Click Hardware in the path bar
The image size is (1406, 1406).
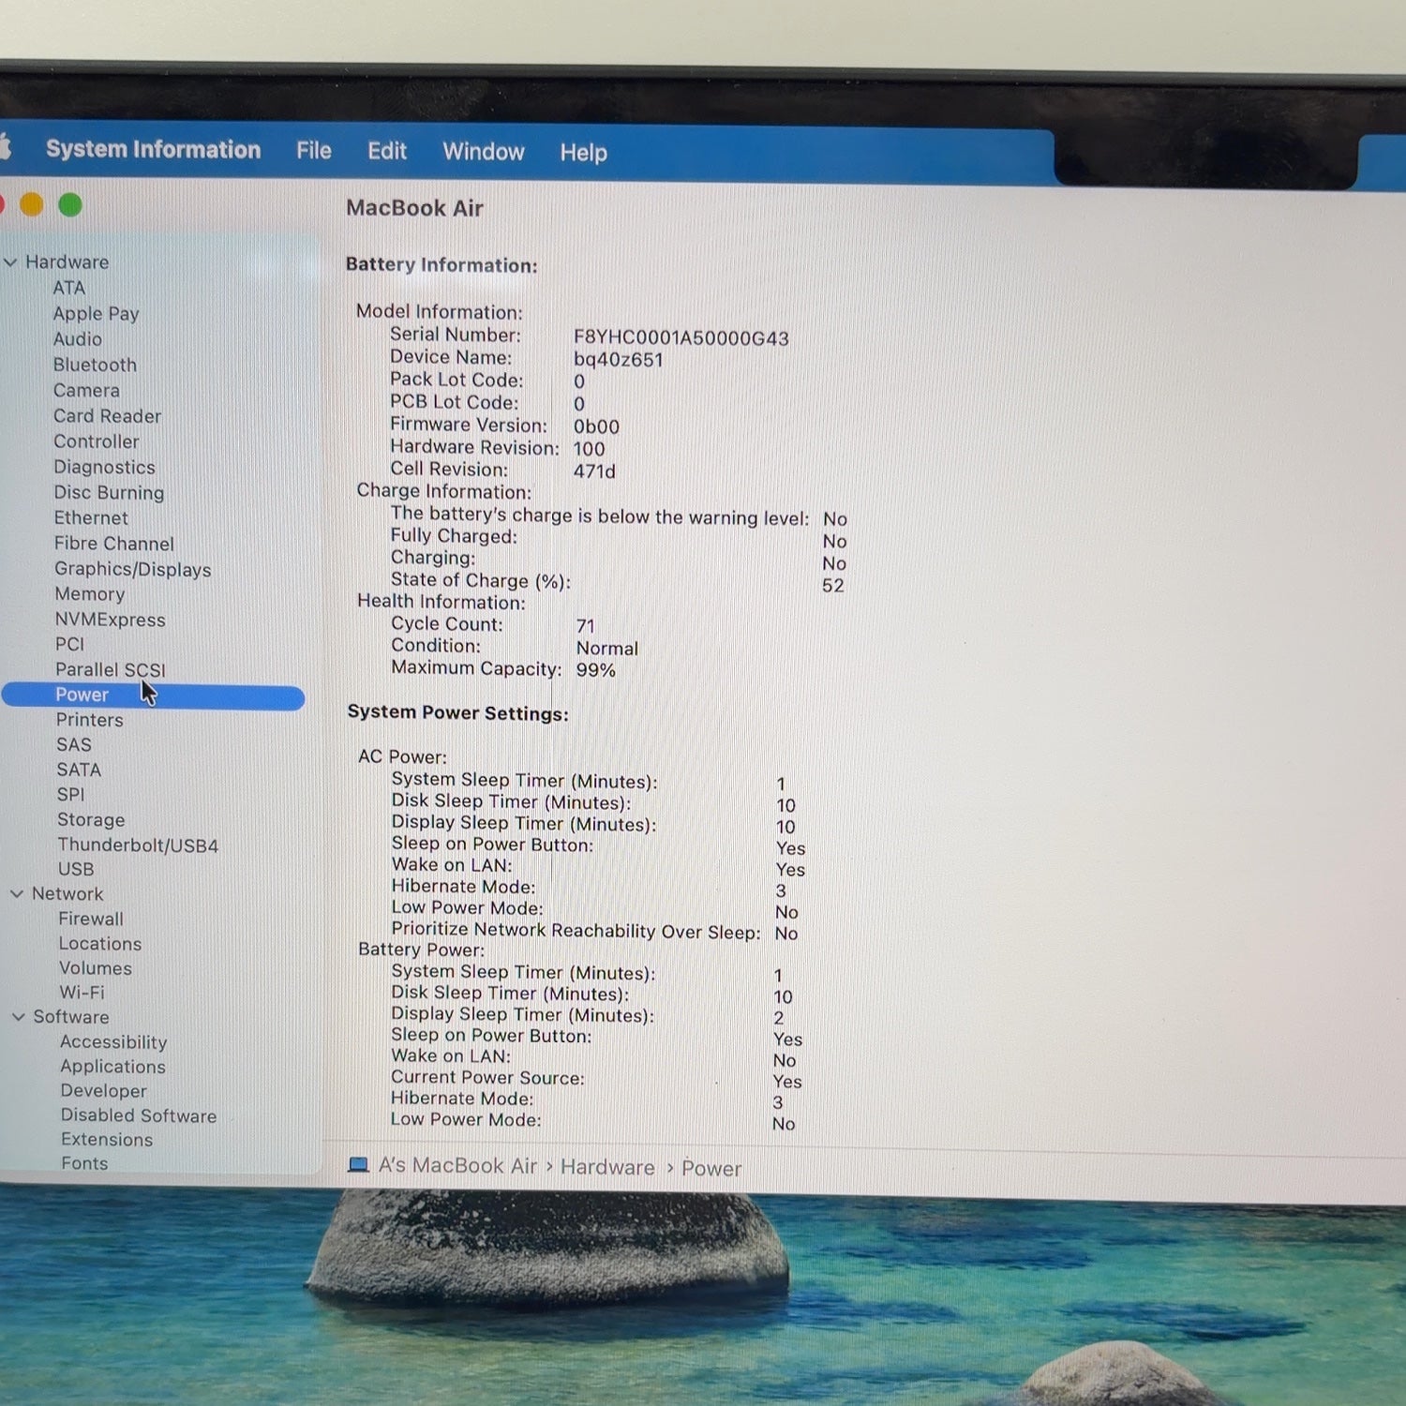tap(607, 1167)
